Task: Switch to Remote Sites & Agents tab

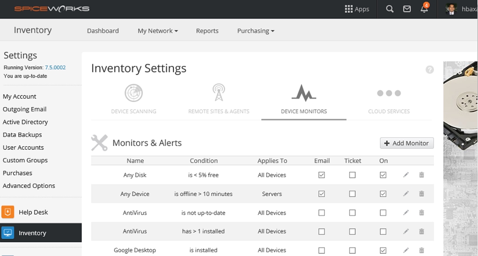Action: coord(219,99)
